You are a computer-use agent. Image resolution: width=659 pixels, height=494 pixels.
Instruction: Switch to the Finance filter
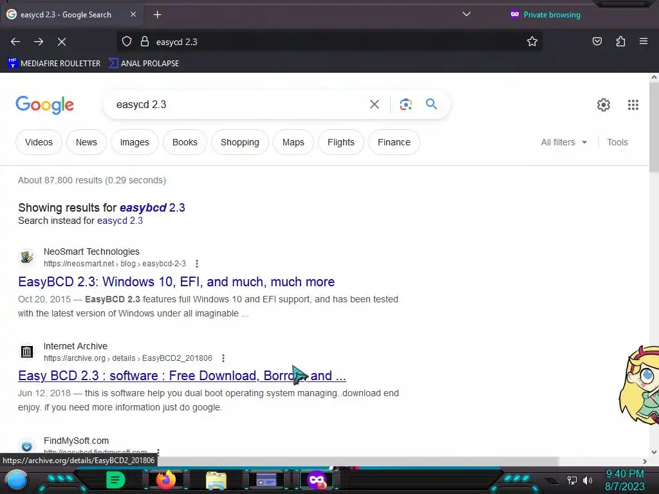(x=394, y=142)
